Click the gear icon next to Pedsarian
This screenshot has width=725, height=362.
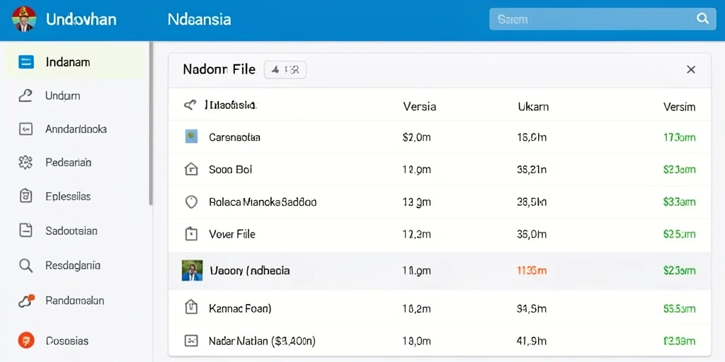(25, 163)
